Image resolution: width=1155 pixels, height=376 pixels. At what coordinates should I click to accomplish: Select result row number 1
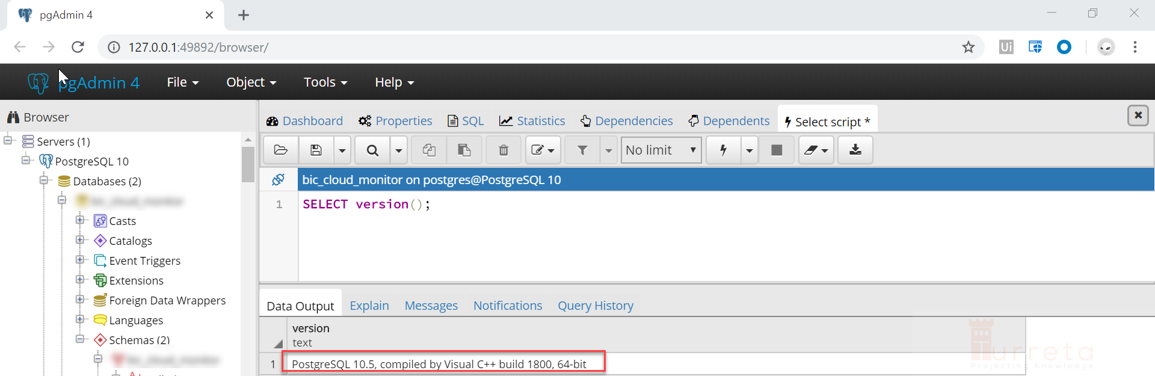tap(273, 364)
